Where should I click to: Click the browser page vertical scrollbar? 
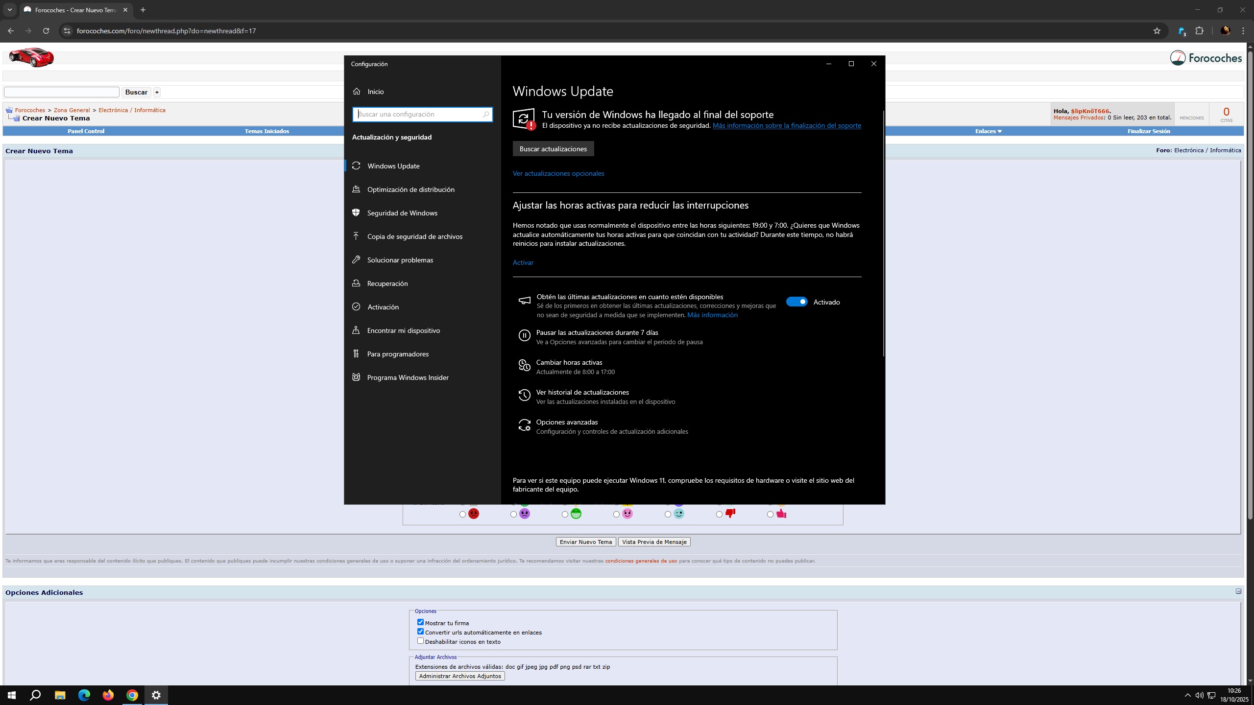[x=1250, y=284]
